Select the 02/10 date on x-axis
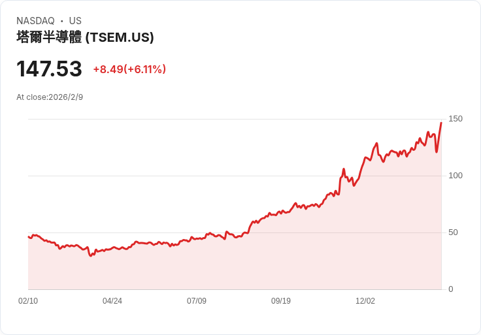 coord(28,301)
